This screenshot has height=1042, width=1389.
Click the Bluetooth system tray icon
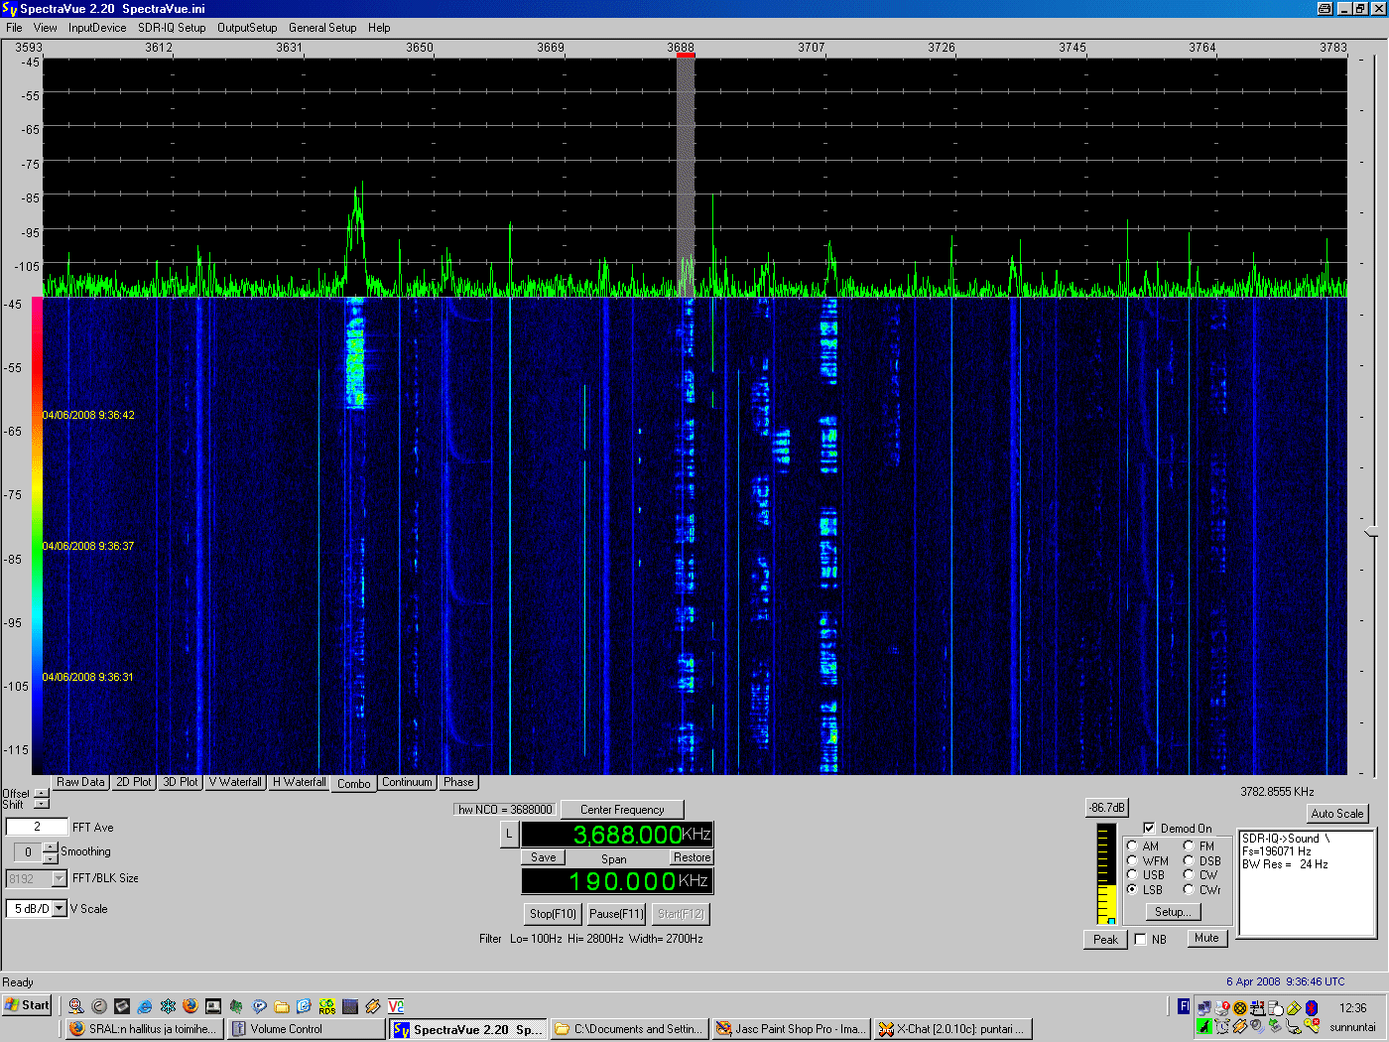pos(1311,1007)
